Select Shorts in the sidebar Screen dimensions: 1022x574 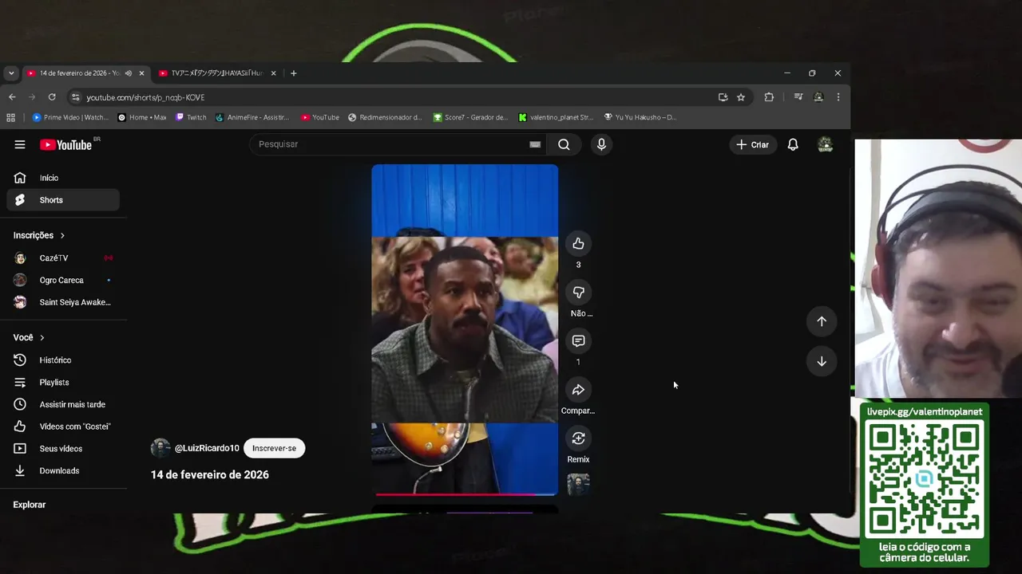tap(63, 200)
